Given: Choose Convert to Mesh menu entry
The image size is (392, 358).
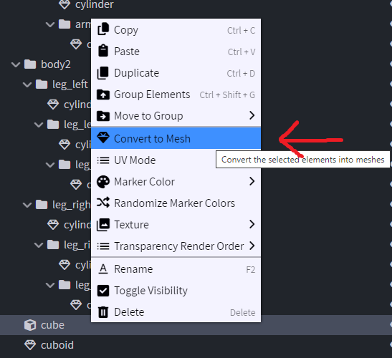Looking at the screenshot, I should click(176, 138).
